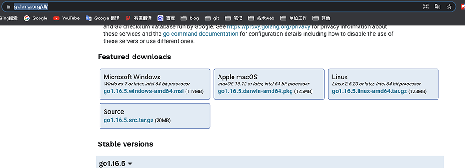Screen dimensions: 465x168
Task: Click the Microsoft Windows download card title
Action: 132,77
